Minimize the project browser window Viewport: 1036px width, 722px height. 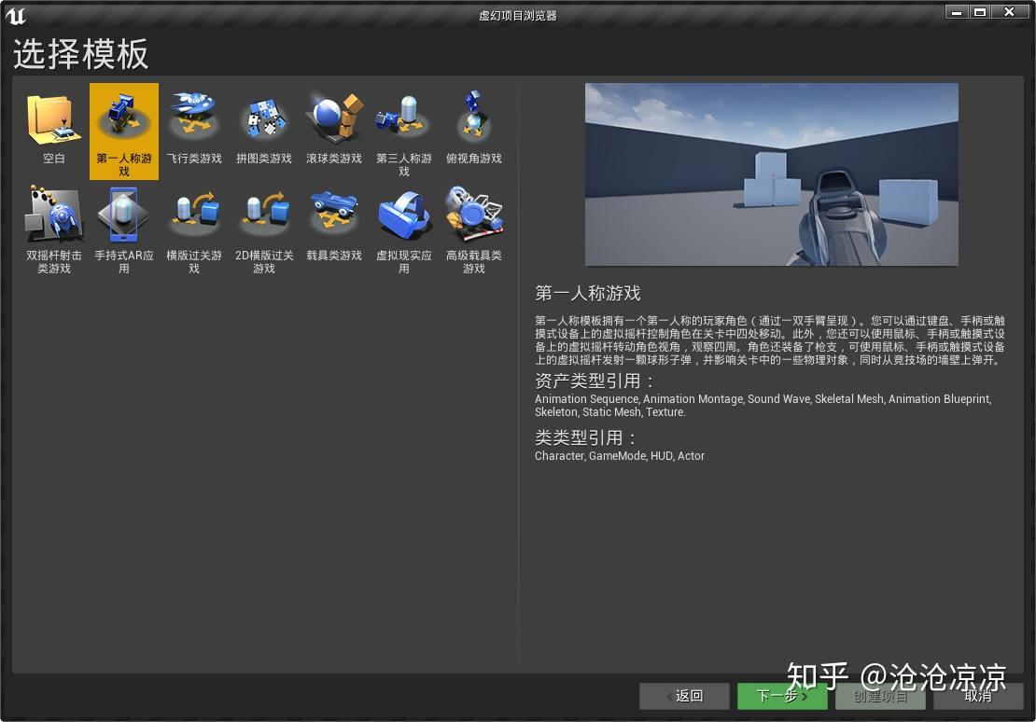(956, 12)
